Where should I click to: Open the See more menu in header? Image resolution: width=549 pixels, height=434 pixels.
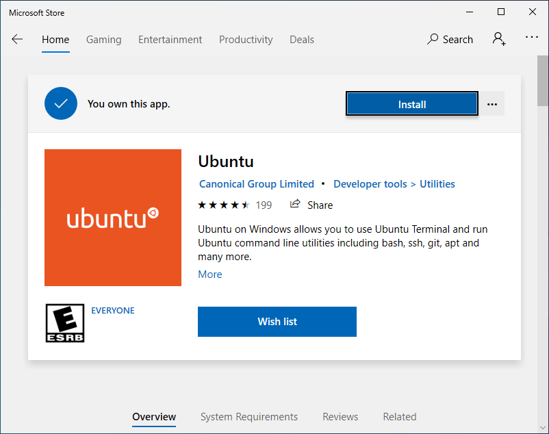(531, 37)
